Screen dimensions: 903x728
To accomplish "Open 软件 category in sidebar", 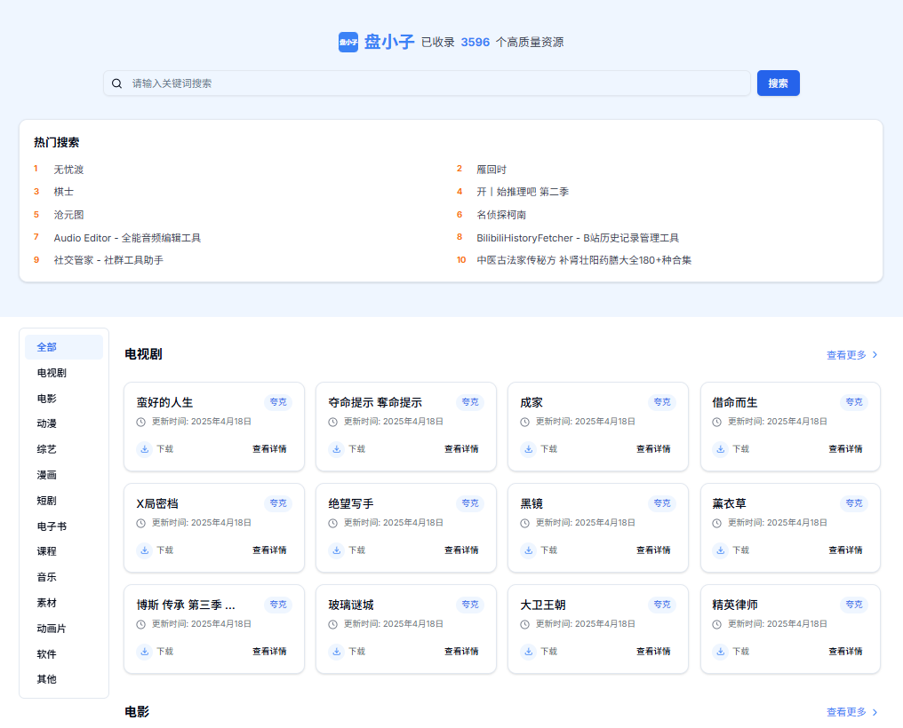I will 46,653.
